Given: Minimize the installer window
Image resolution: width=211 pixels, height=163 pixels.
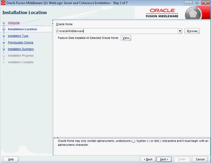Looking at the screenshot, I should click(x=188, y=3).
